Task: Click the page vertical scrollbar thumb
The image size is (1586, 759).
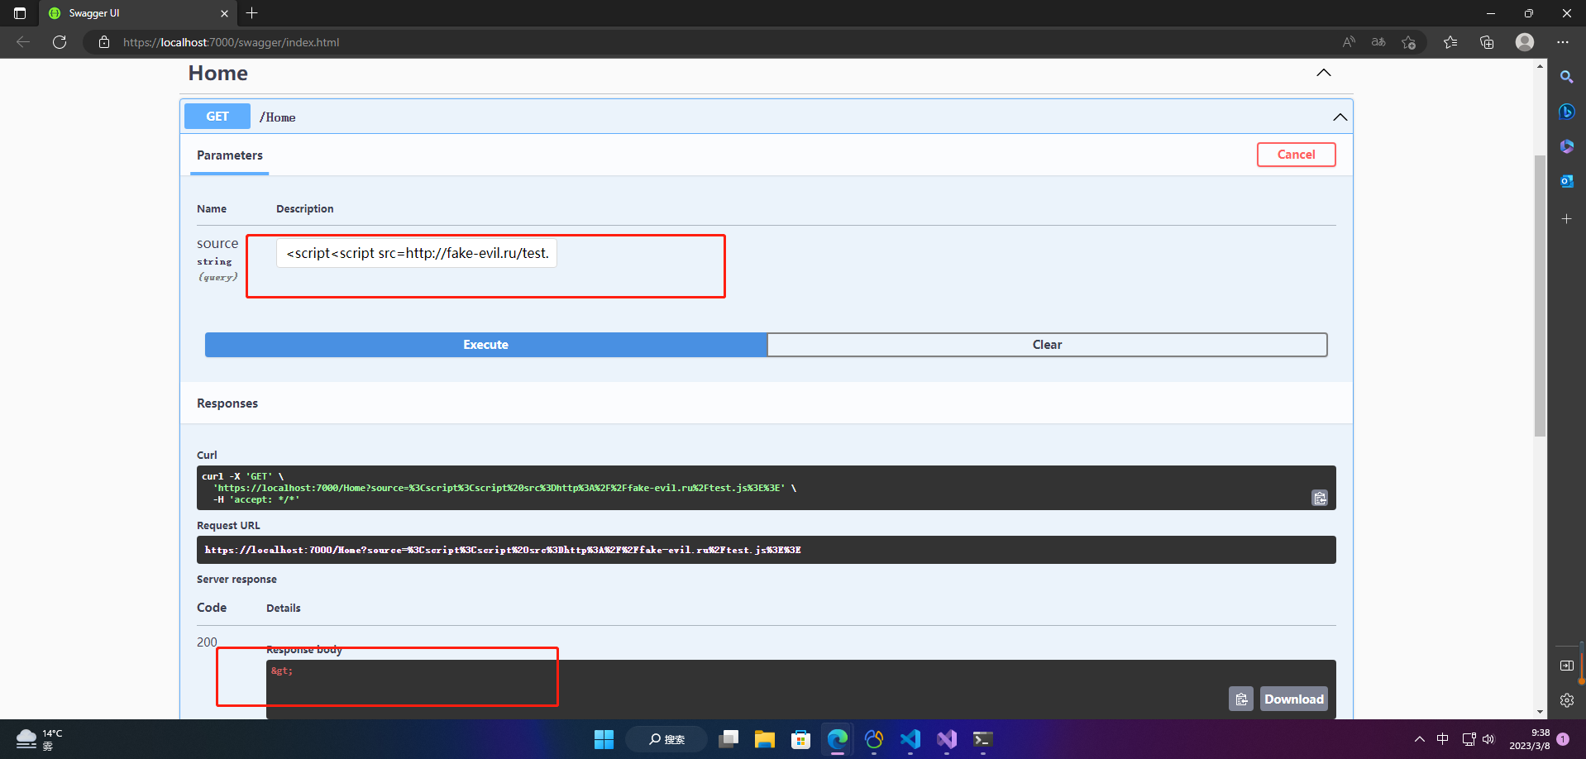Action: (1540, 295)
